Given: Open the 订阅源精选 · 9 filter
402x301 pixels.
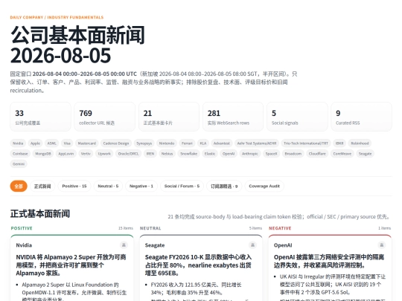Looking at the screenshot, I should click(x=224, y=186).
